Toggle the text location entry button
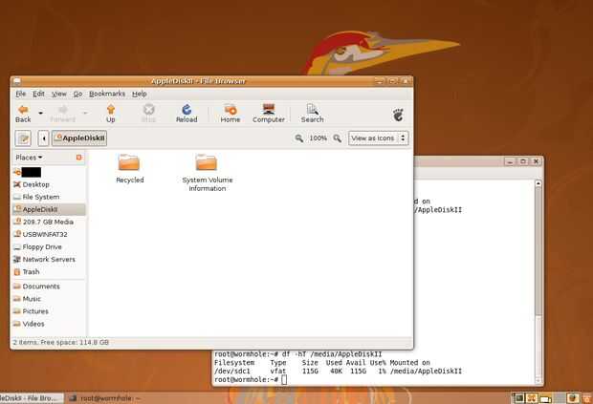This screenshot has height=404, width=593. 23,138
